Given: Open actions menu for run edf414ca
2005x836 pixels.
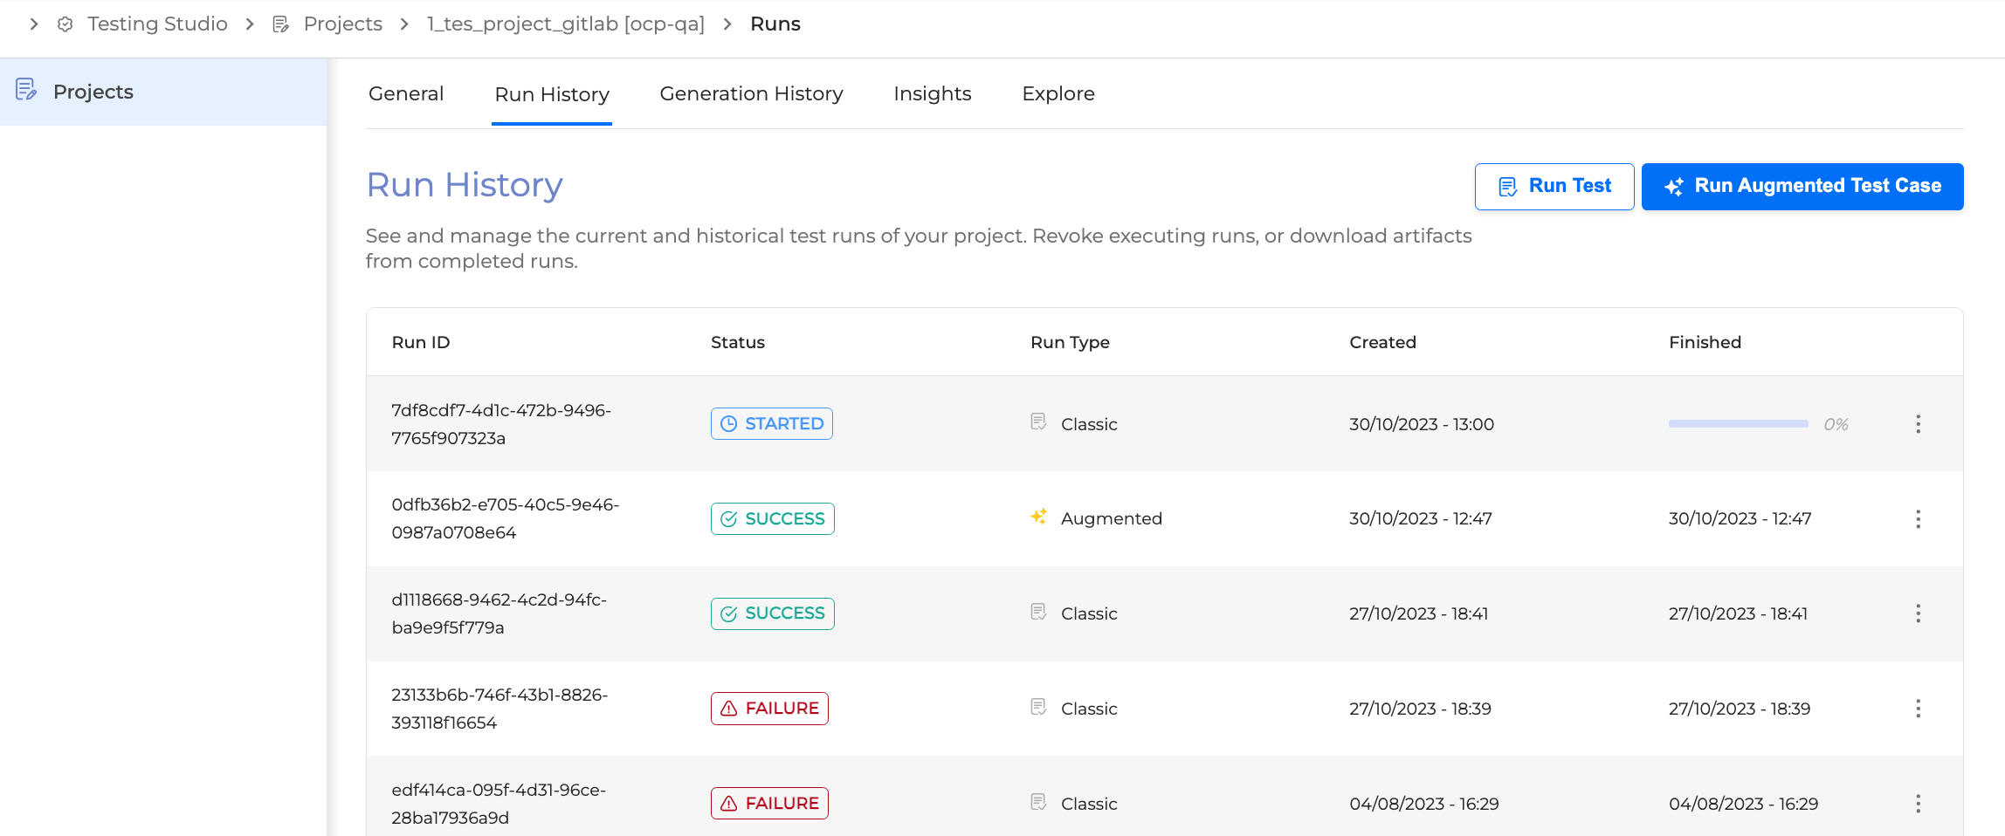Looking at the screenshot, I should (x=1918, y=804).
